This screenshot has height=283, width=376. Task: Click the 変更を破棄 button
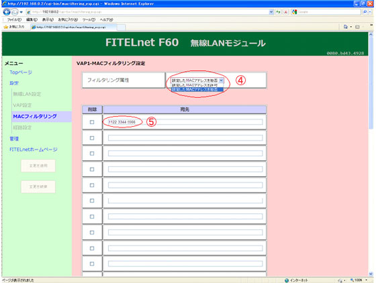[x=38, y=186]
